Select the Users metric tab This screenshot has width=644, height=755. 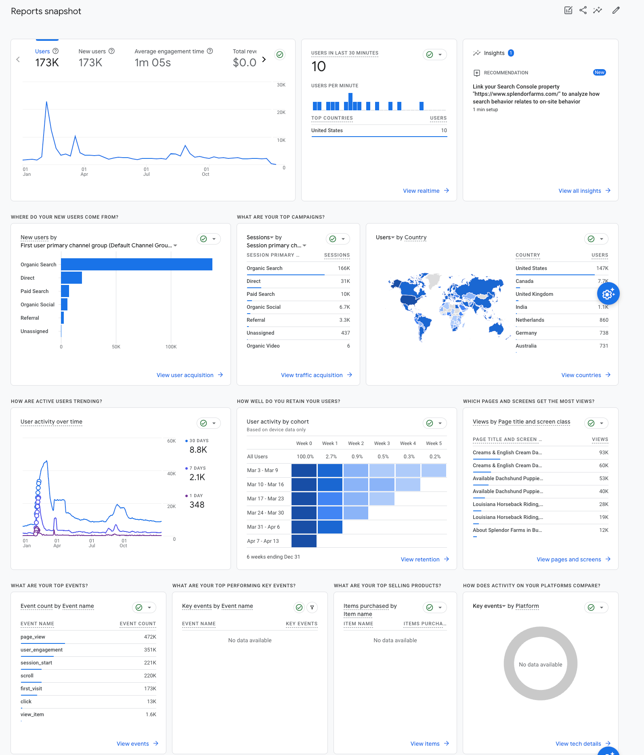coord(47,58)
